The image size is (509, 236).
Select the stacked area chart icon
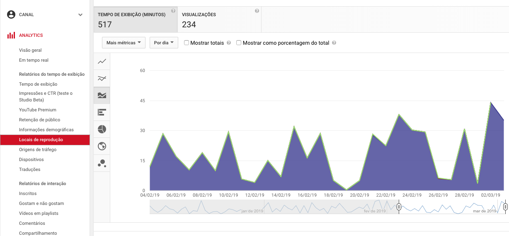pos(102,95)
